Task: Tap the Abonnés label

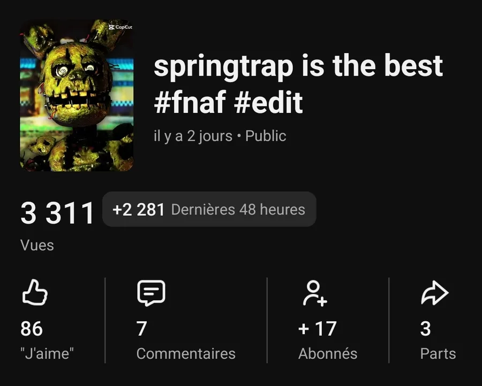Action: tap(328, 353)
